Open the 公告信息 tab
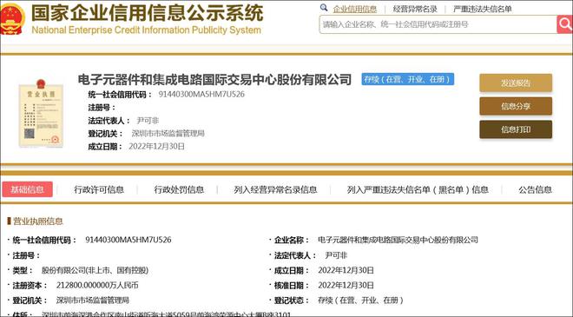The image size is (573, 317). [535, 189]
